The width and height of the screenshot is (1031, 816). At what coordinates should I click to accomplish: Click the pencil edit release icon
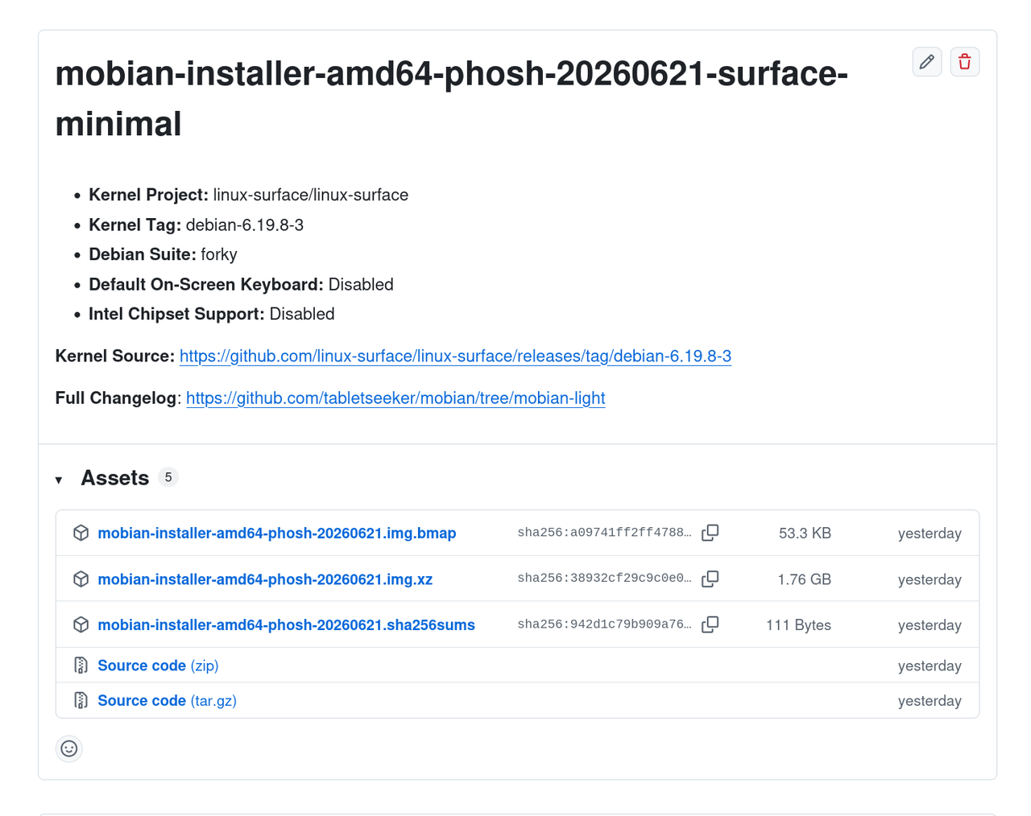point(927,62)
